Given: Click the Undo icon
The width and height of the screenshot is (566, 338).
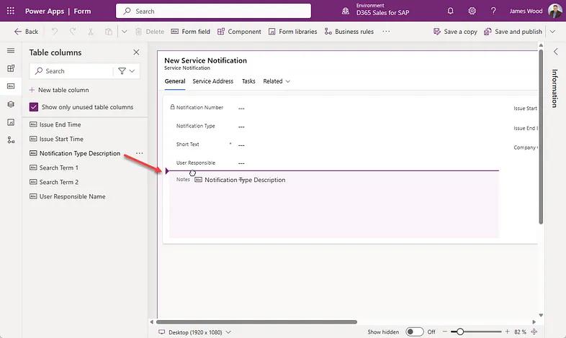Looking at the screenshot, I should pyautogui.click(x=55, y=32).
